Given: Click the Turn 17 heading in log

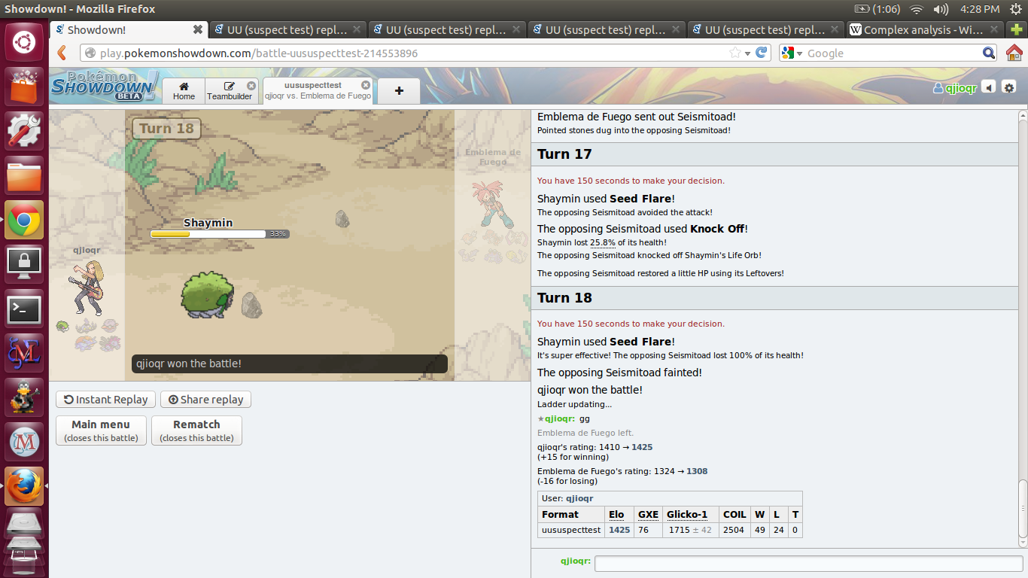Looking at the screenshot, I should pos(564,154).
